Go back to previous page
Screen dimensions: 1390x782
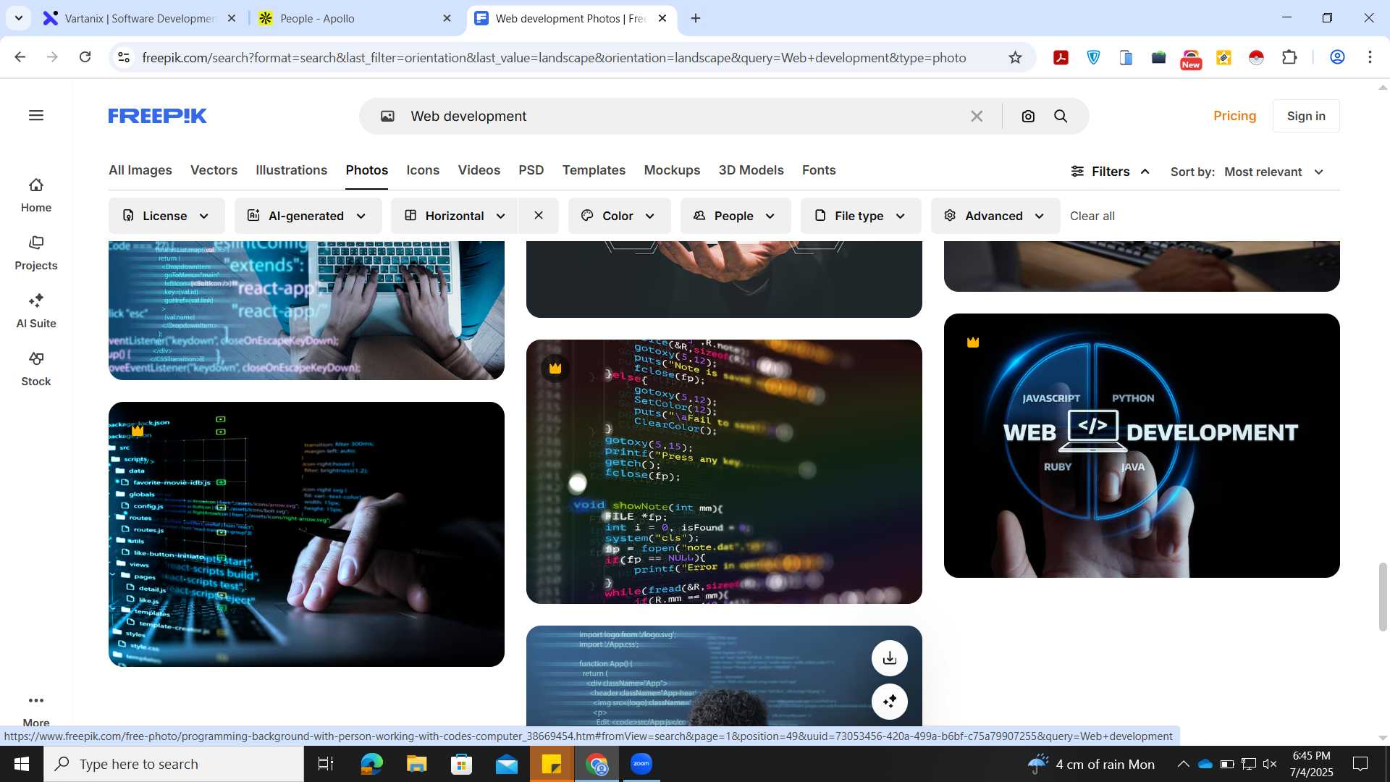point(20,57)
